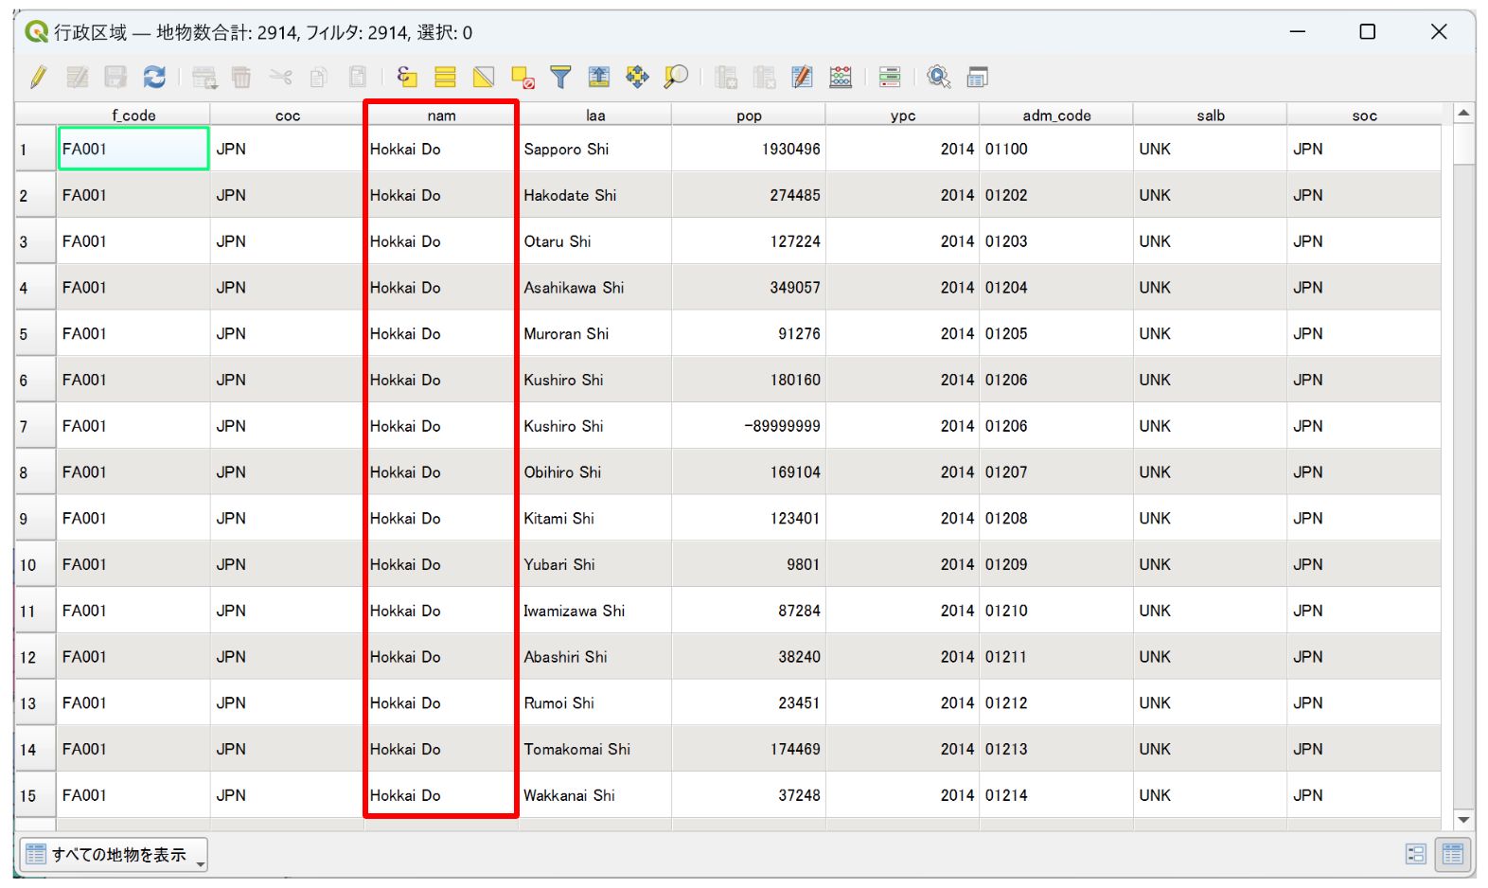Toggle editing mode with the pencil icon
The width and height of the screenshot is (1488, 888).
(39, 78)
